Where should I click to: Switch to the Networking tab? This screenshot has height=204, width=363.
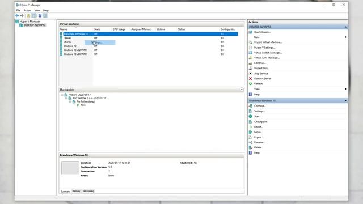click(x=88, y=191)
